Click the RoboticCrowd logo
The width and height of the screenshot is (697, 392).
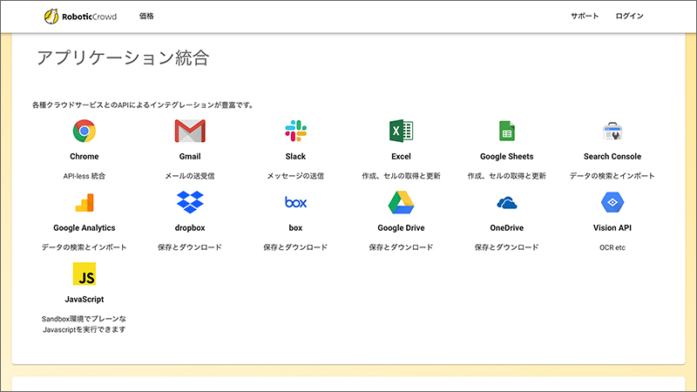tap(80, 17)
